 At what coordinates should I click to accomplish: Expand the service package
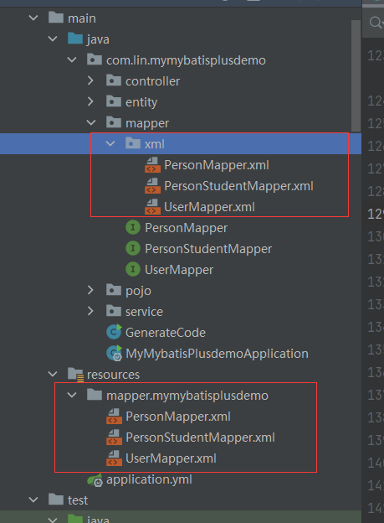click(90, 311)
